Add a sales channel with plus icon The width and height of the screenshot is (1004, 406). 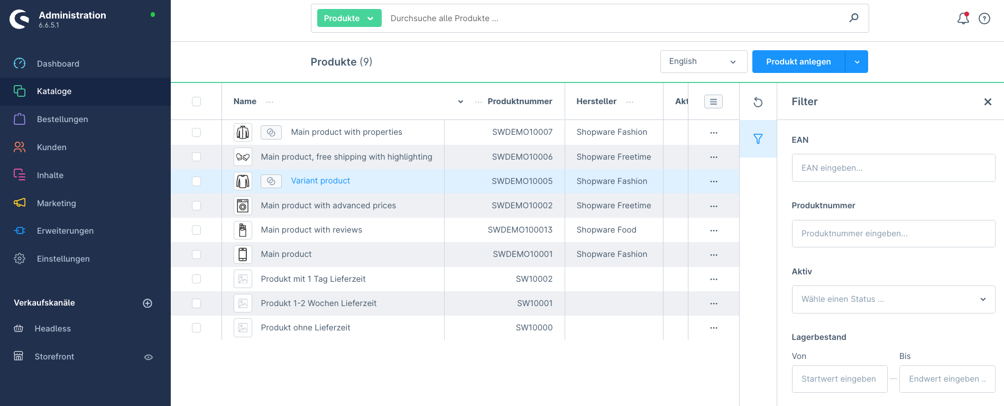[x=148, y=303]
